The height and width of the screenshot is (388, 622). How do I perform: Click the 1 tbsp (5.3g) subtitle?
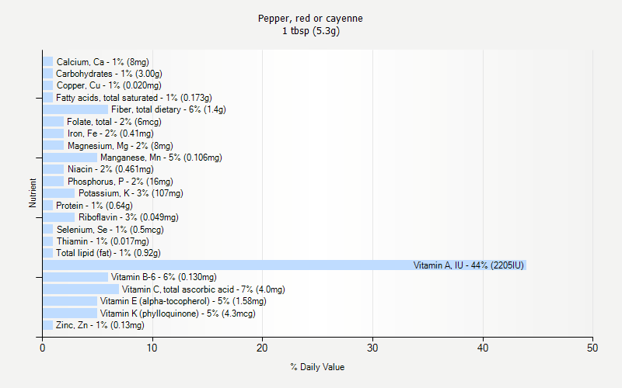pyautogui.click(x=310, y=31)
